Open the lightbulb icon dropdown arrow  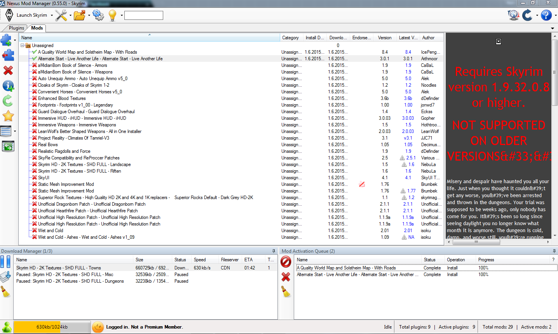tap(122, 16)
